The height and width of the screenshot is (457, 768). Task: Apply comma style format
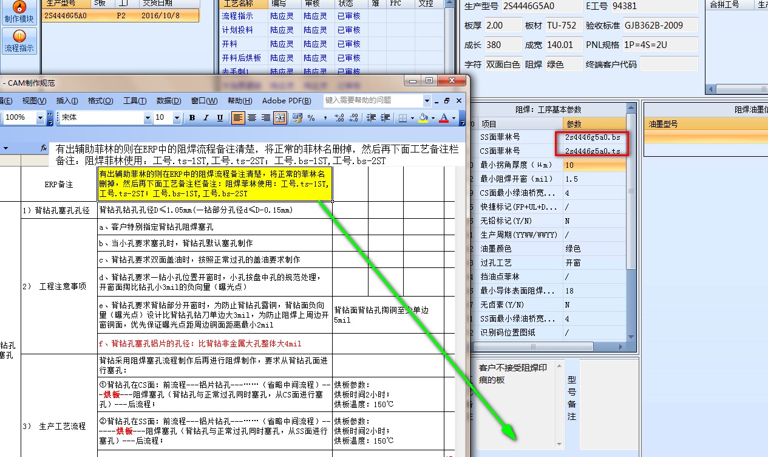pyautogui.click(x=325, y=118)
